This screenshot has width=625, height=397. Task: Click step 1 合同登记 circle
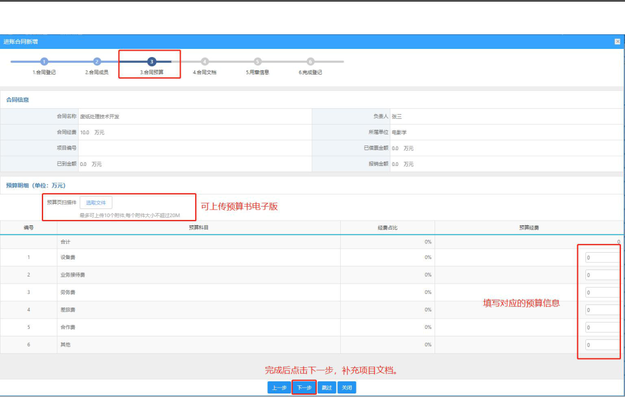click(x=44, y=61)
